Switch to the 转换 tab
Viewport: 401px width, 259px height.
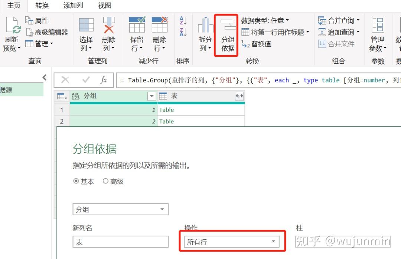(42, 5)
